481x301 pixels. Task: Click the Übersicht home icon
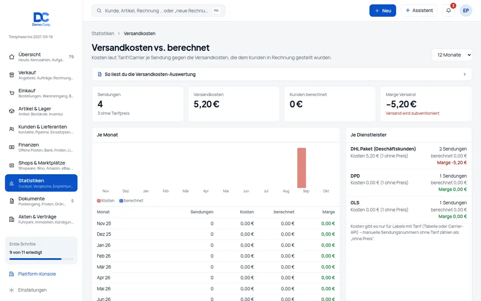(12, 57)
